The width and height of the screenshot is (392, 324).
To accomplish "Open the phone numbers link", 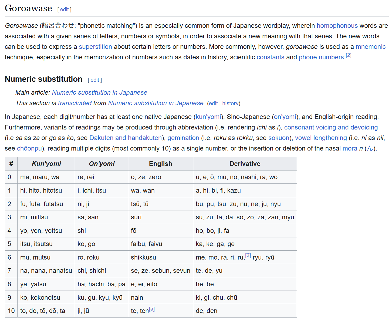I will tap(321, 57).
